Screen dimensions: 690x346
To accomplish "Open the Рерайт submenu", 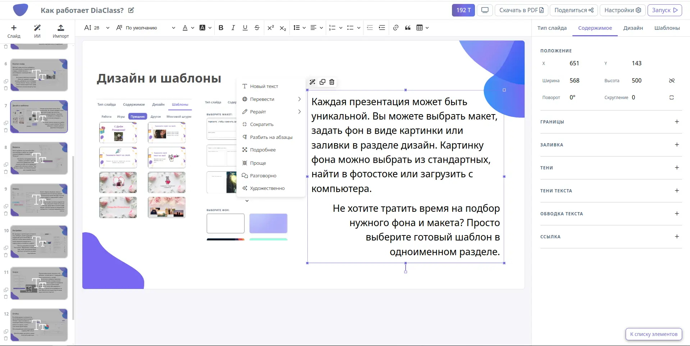I will pos(271,112).
